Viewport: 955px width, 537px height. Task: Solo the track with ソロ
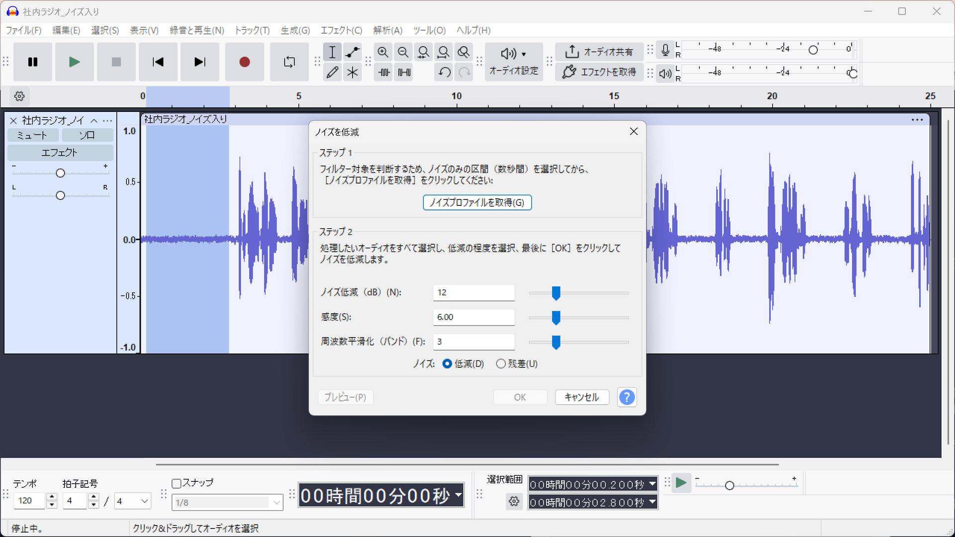point(88,135)
